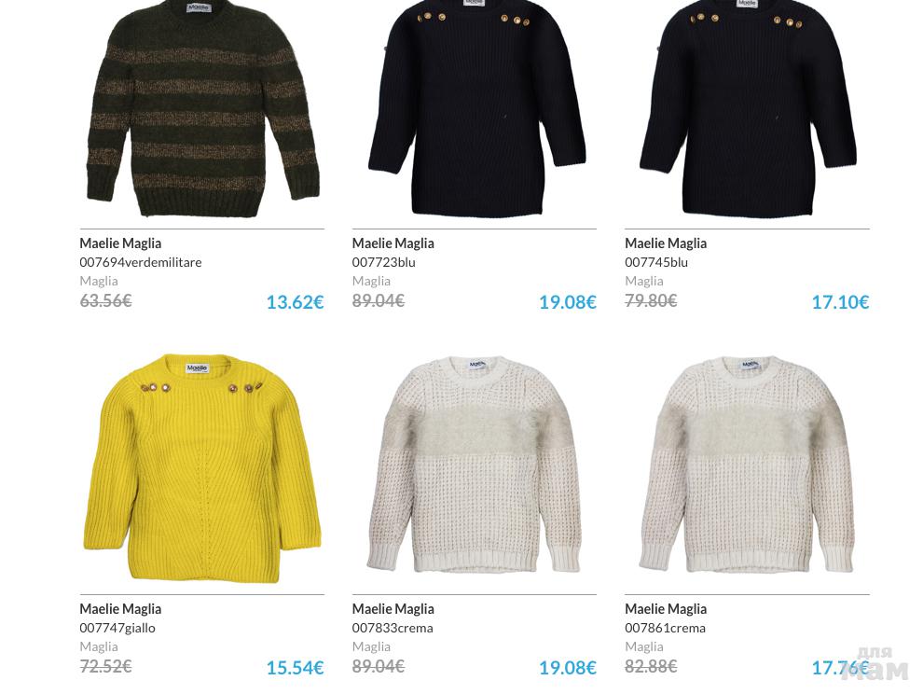Click the Maglia category label under 007745blu
923x694 pixels.
644,281
